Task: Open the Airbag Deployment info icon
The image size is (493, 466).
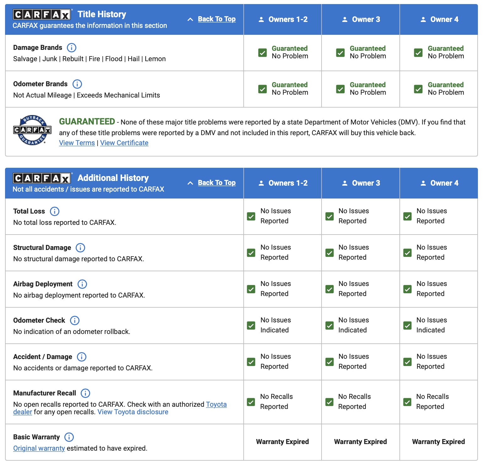Action: (x=82, y=284)
